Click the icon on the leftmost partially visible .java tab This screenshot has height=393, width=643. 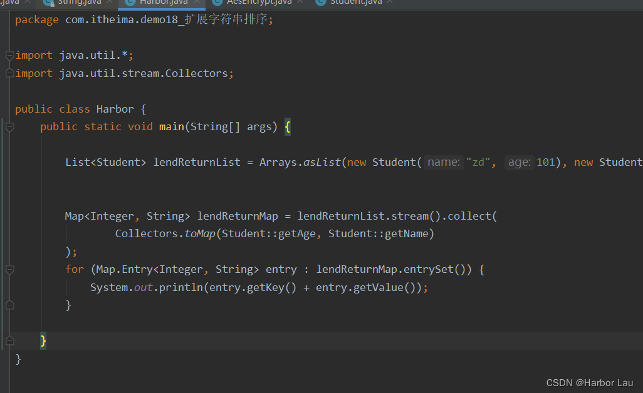(3, 3)
